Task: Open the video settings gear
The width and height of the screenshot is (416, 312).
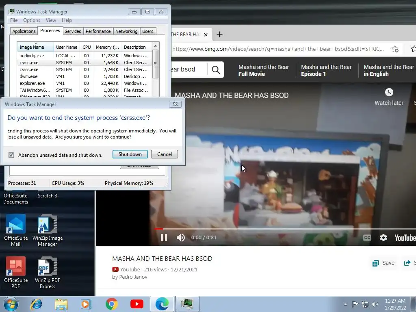Action: 383,237
